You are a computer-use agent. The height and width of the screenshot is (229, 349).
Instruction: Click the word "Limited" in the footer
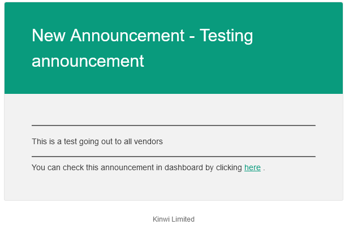pyautogui.click(x=184, y=219)
